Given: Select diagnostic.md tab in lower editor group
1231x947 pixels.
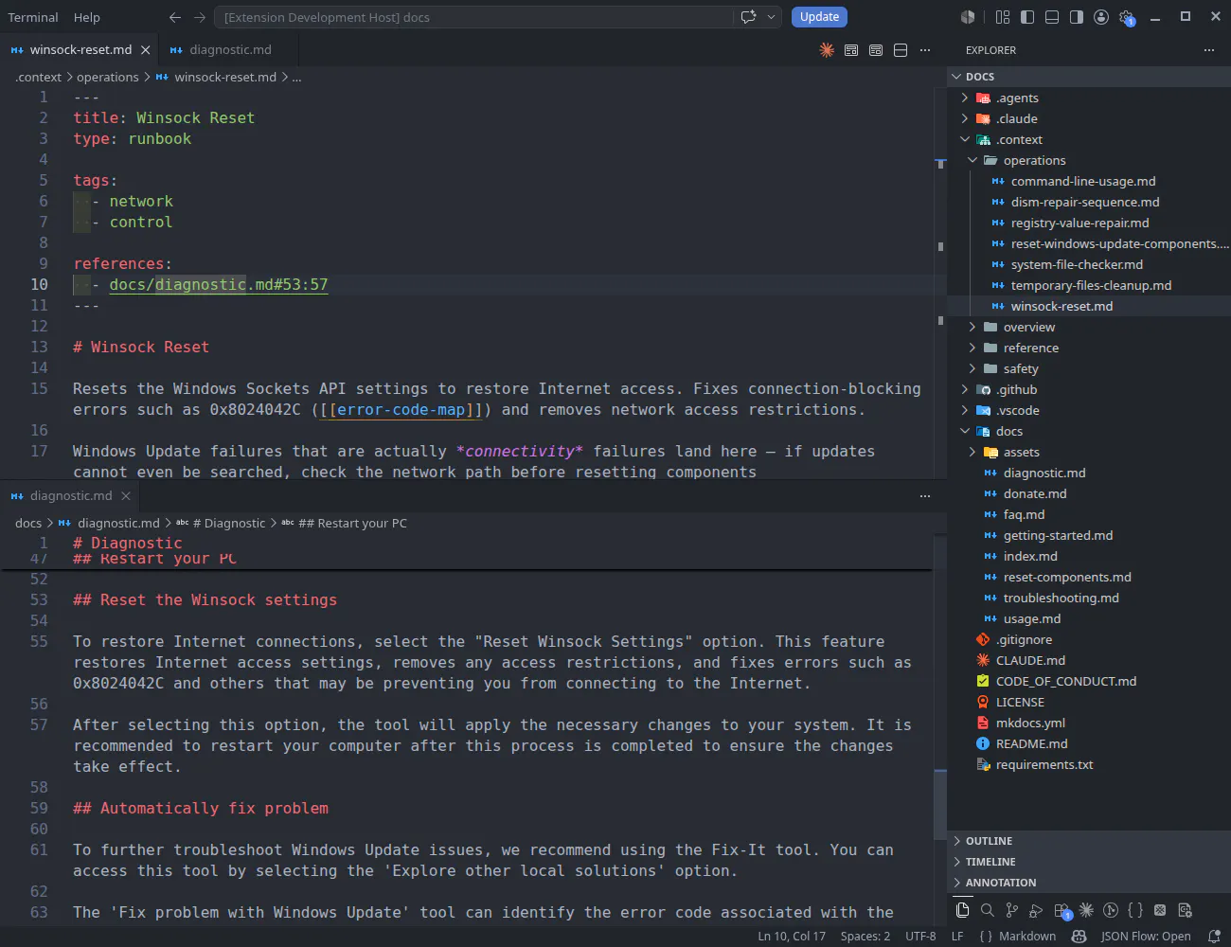Looking at the screenshot, I should pyautogui.click(x=71, y=495).
